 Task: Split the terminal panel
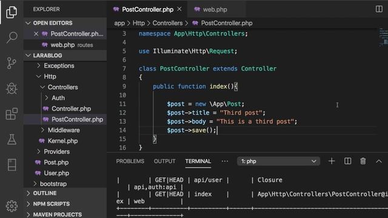pyautogui.click(x=347, y=161)
